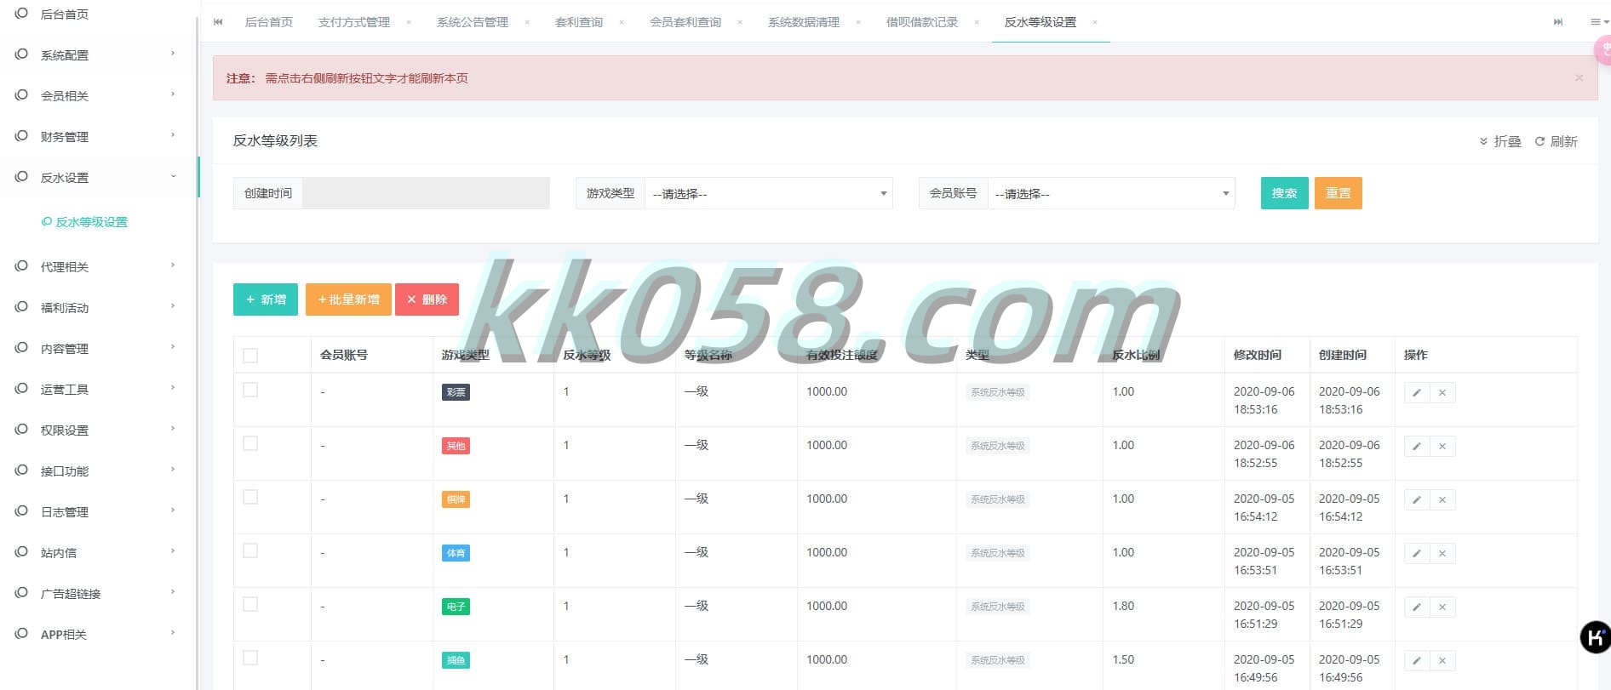Jump to first tab with rewind icon

[x=218, y=22]
